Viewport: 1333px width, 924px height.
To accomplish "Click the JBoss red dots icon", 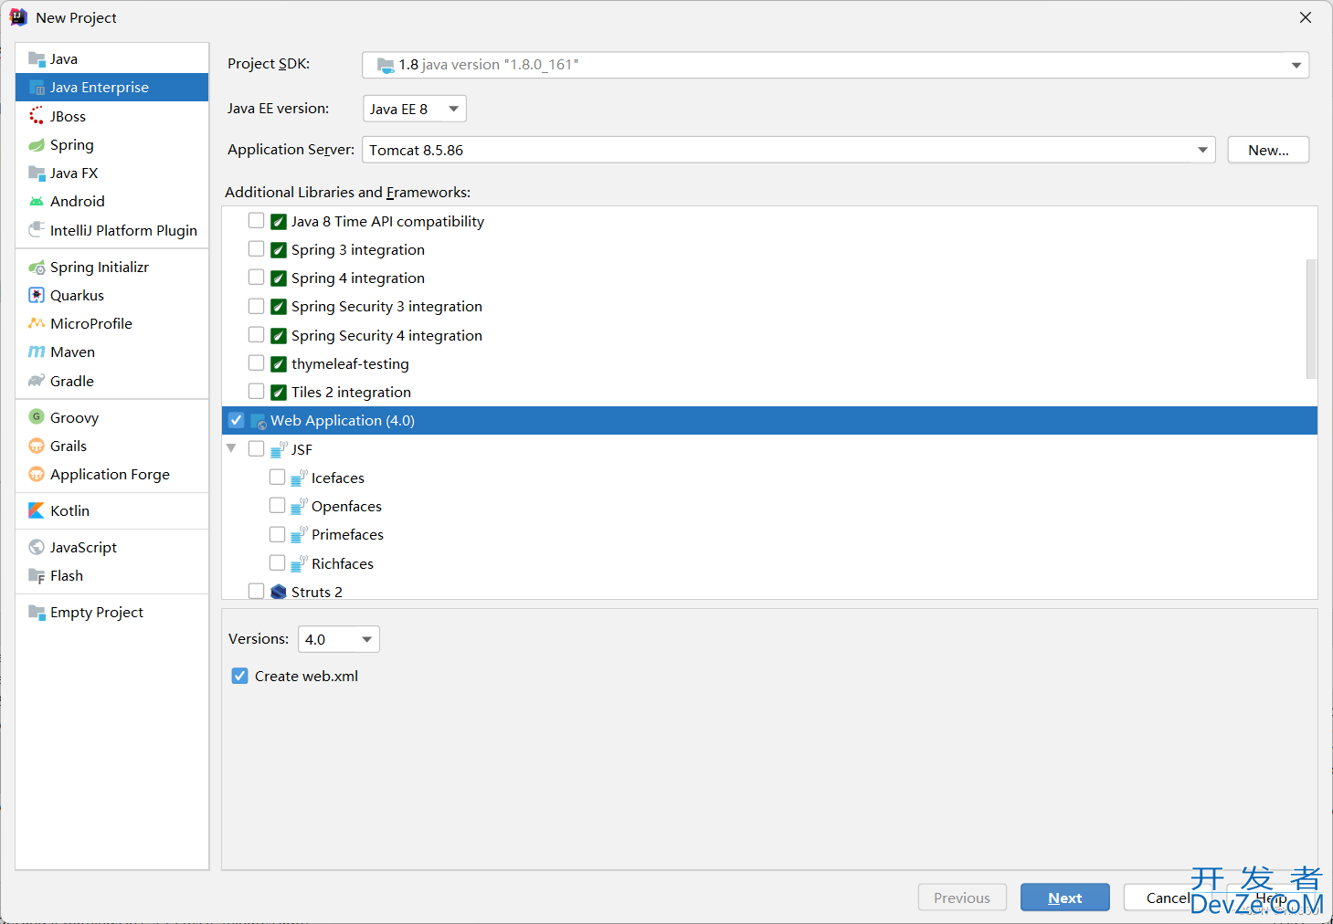I will coord(37,116).
